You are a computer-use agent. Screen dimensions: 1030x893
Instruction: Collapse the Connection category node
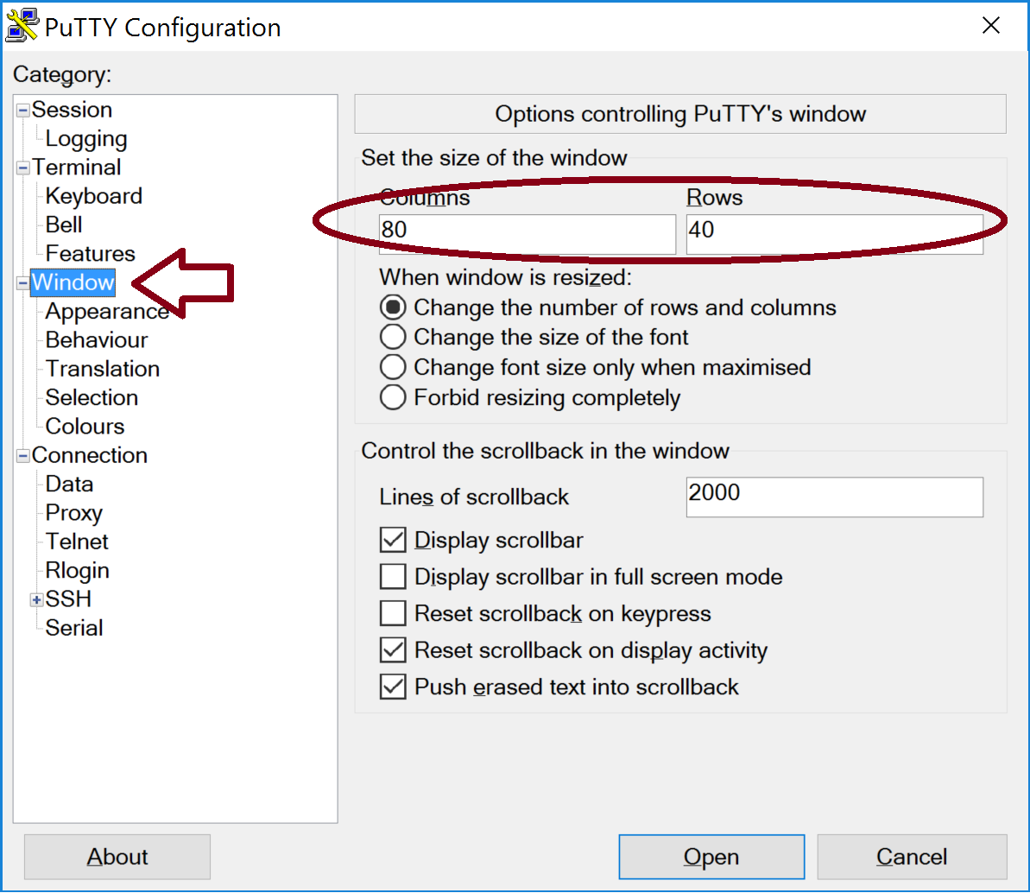pyautogui.click(x=23, y=456)
